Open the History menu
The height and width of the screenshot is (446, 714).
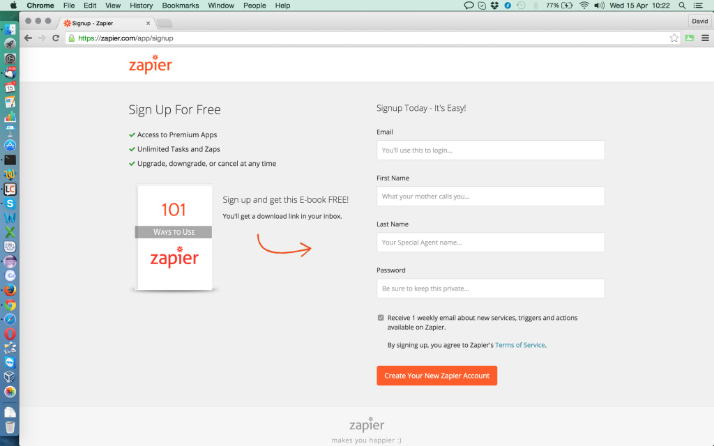point(141,6)
